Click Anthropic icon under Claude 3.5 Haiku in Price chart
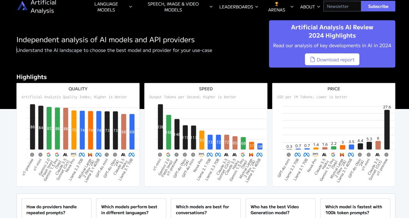 point(324,155)
